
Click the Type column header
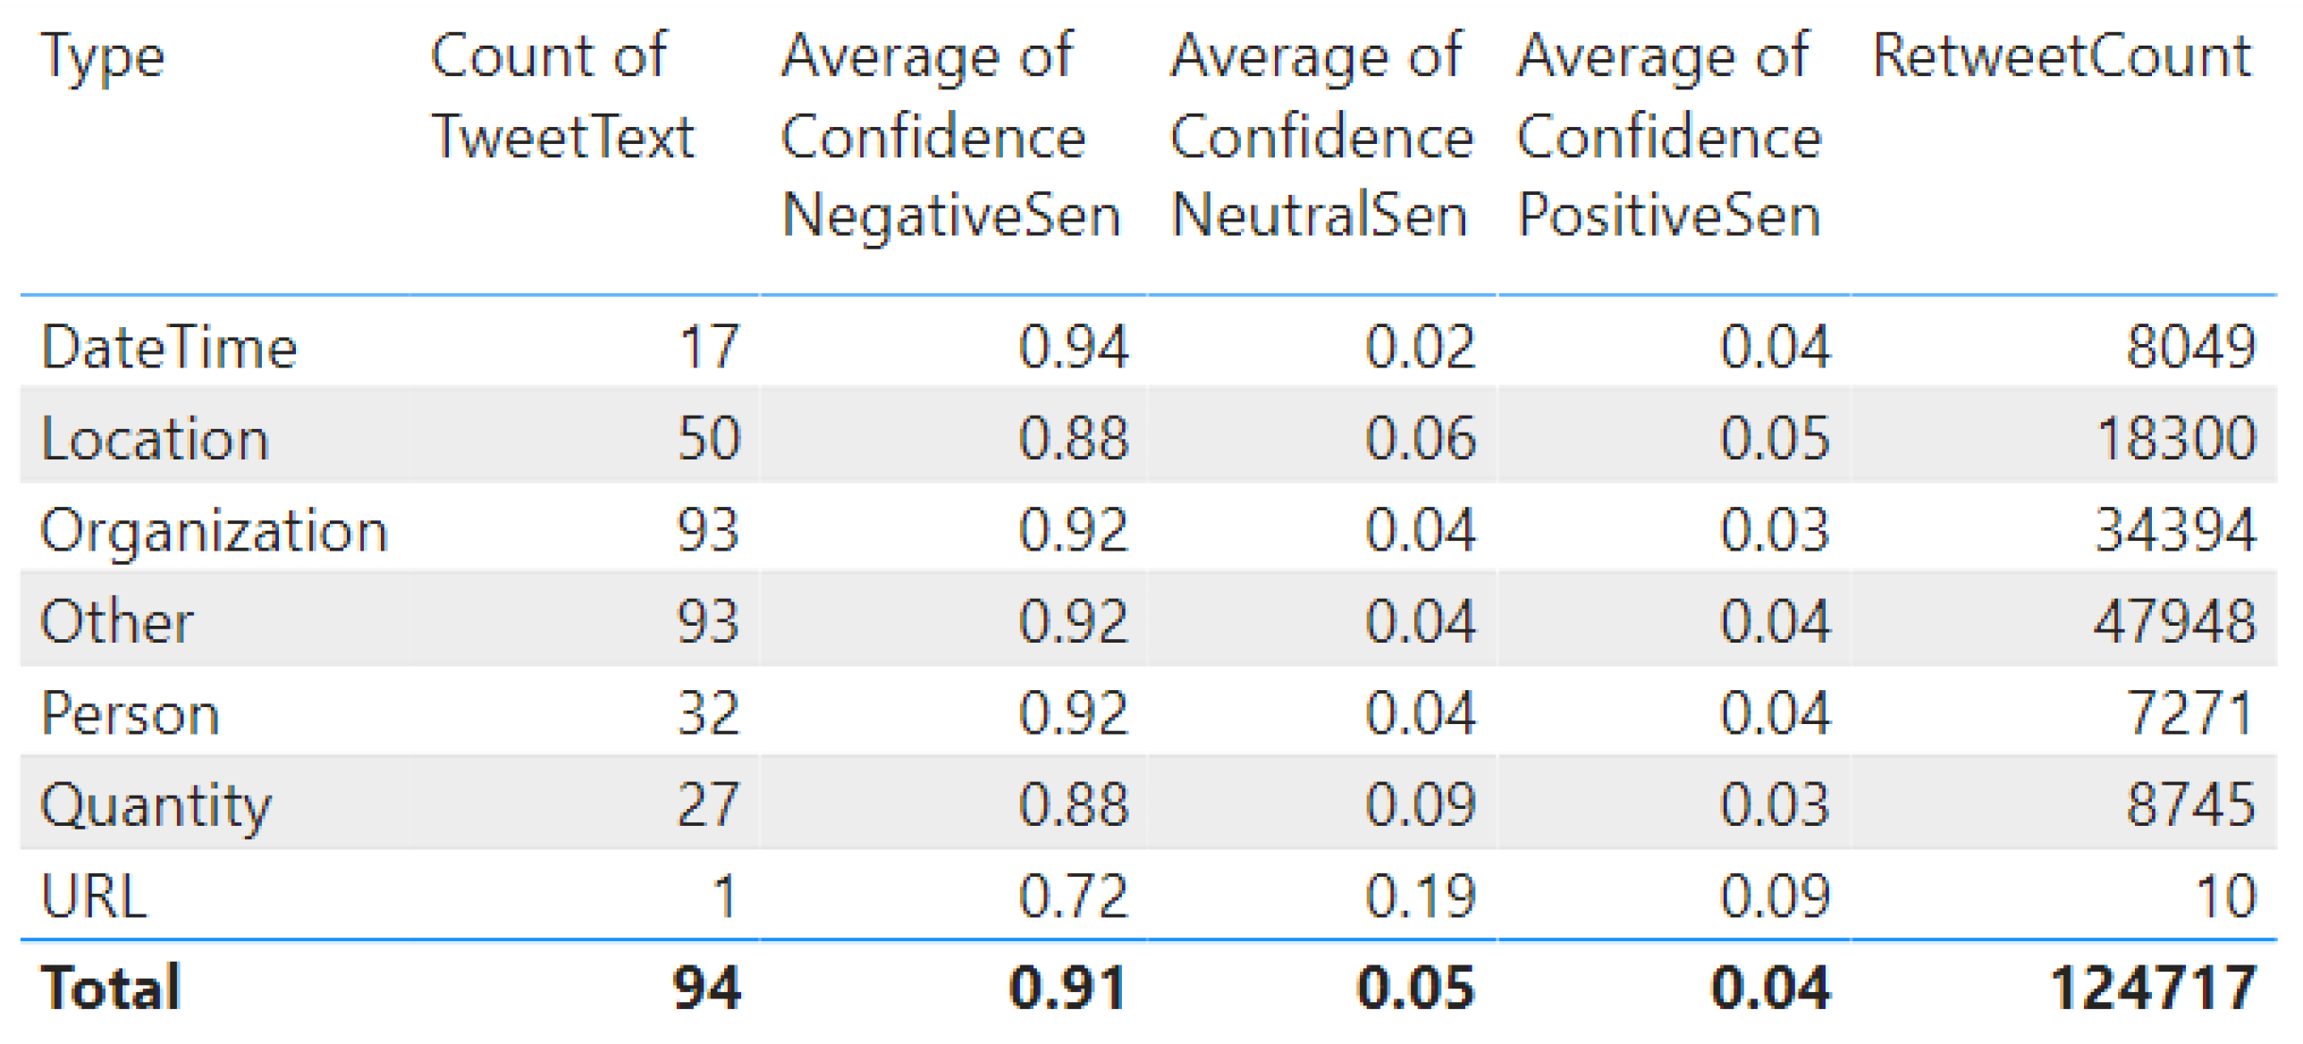pyautogui.click(x=103, y=58)
